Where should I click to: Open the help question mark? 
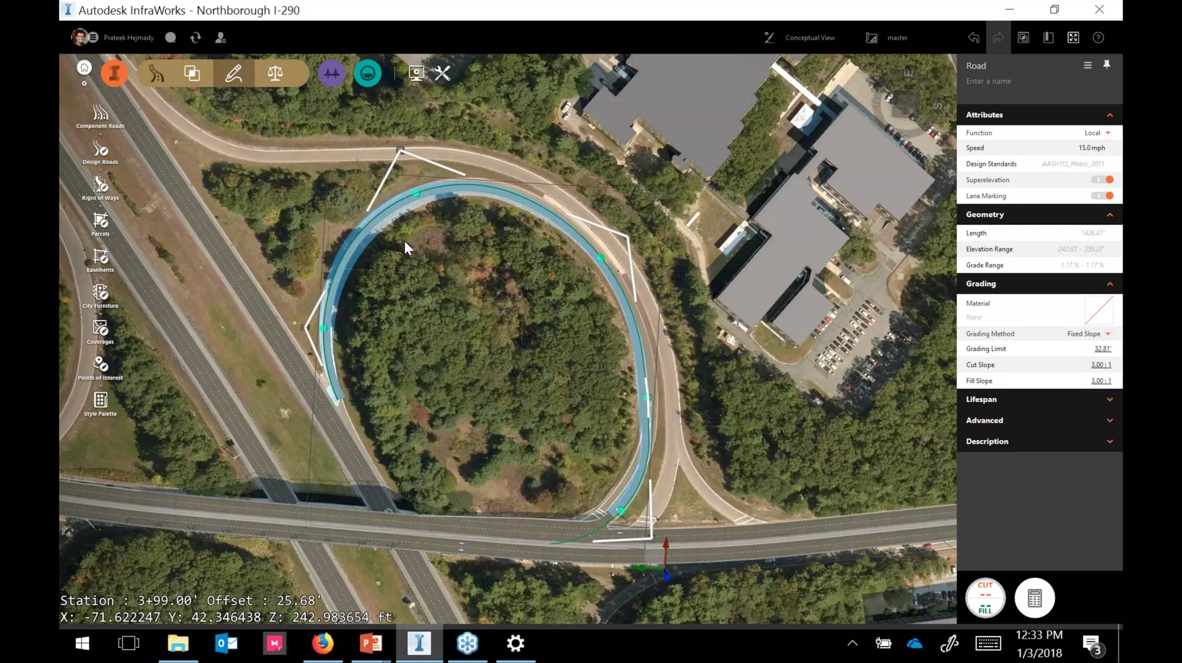(1098, 37)
